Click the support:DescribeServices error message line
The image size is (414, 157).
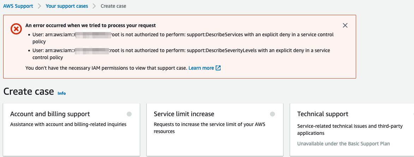point(182,38)
